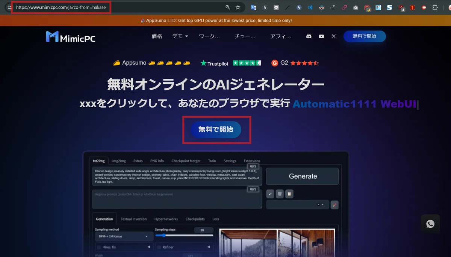
Task: Click the zoom magnifier icon in address bar
Action: coord(228,7)
